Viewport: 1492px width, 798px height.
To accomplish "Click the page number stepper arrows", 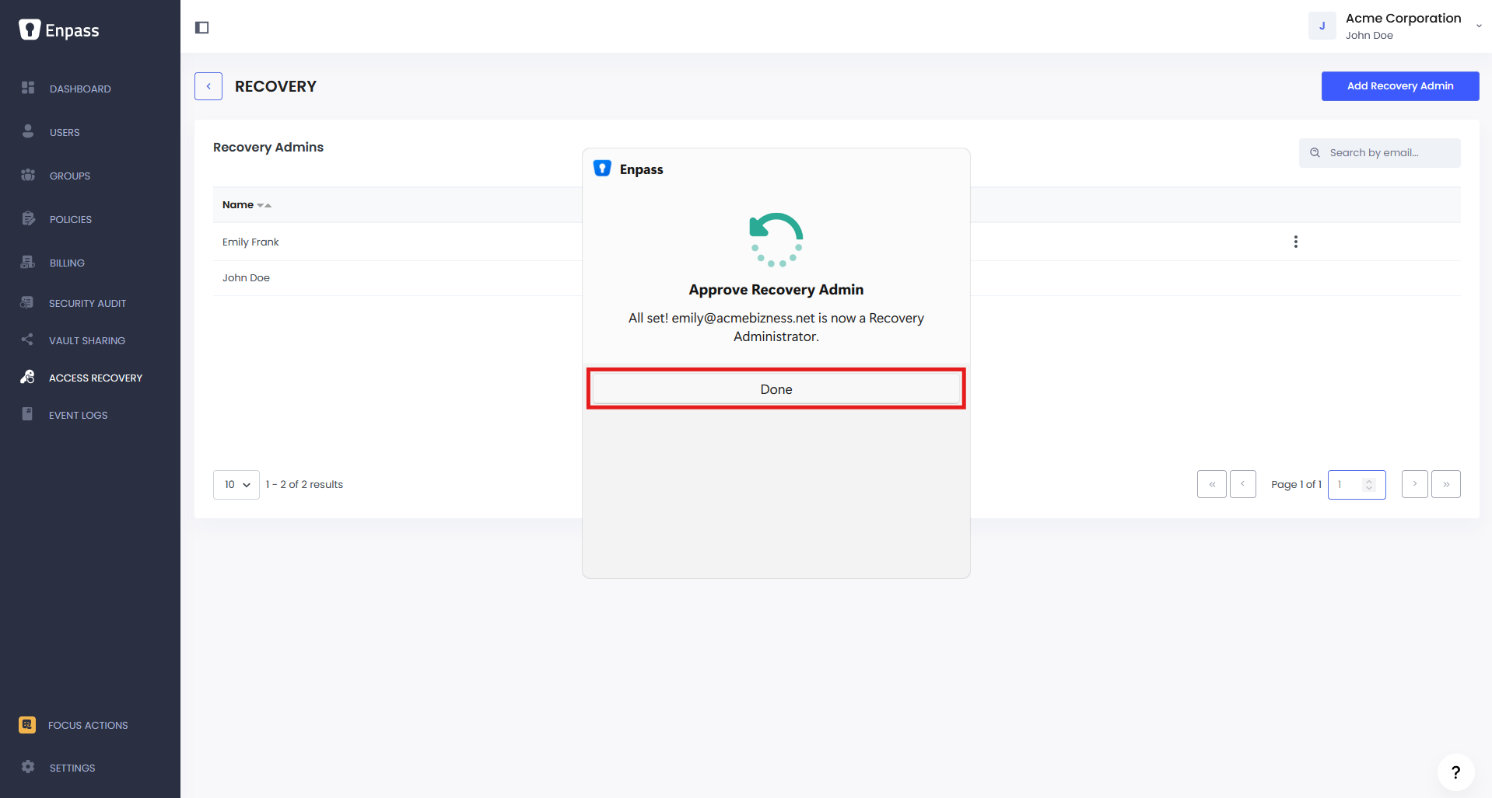I will pos(1369,485).
